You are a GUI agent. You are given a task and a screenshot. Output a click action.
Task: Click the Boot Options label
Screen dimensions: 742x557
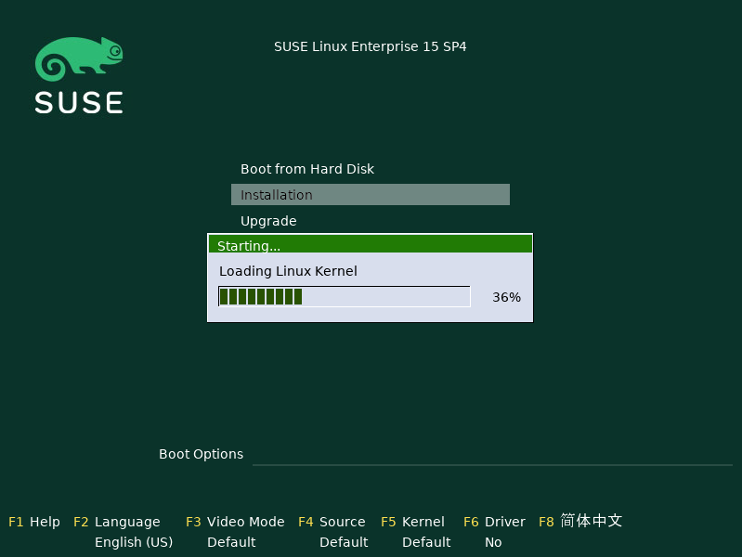(202, 454)
